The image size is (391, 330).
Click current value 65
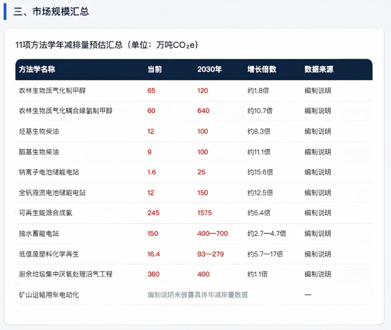(151, 90)
